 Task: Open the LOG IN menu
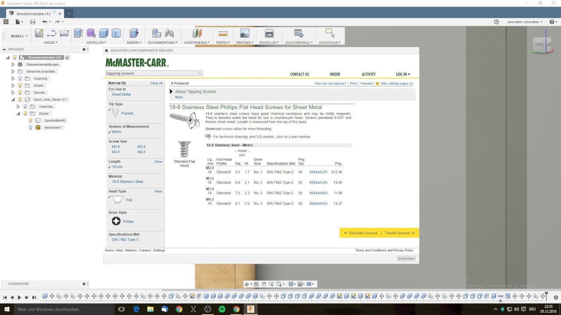(403, 74)
